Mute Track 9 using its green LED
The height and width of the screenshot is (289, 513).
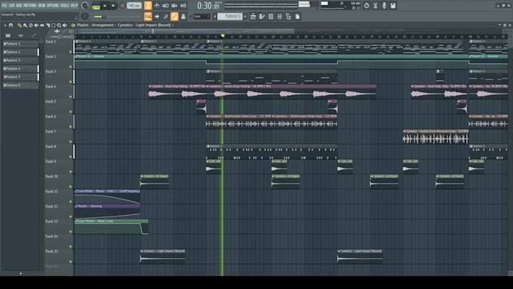[70, 172]
